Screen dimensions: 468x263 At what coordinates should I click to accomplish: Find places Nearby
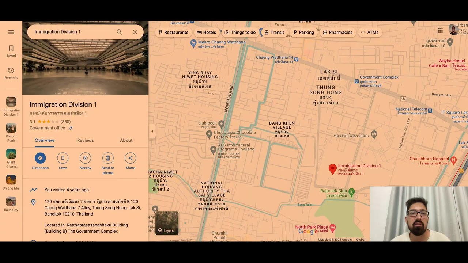tap(86, 161)
